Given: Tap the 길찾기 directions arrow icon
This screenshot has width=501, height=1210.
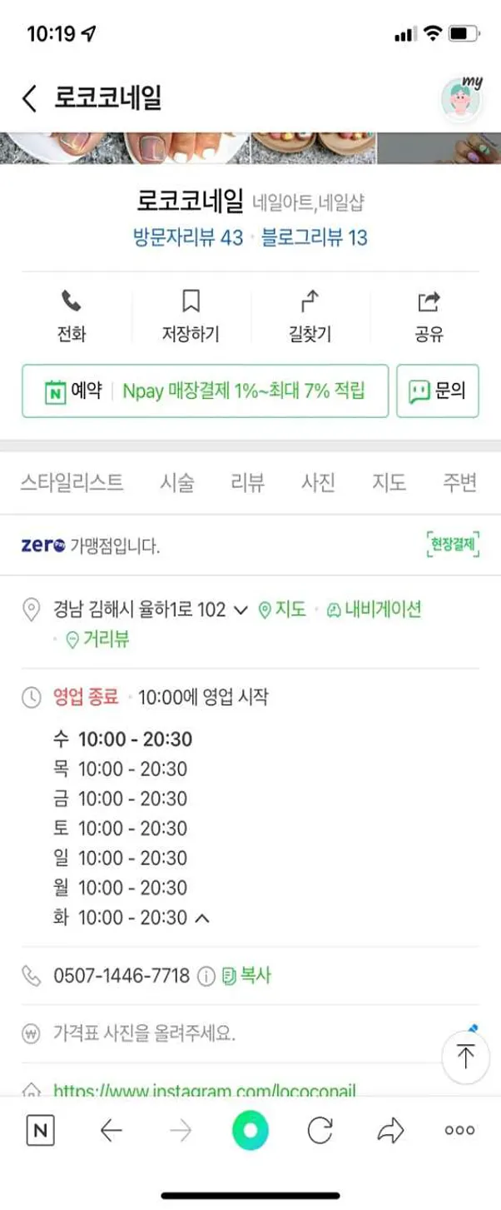Looking at the screenshot, I should (x=311, y=300).
